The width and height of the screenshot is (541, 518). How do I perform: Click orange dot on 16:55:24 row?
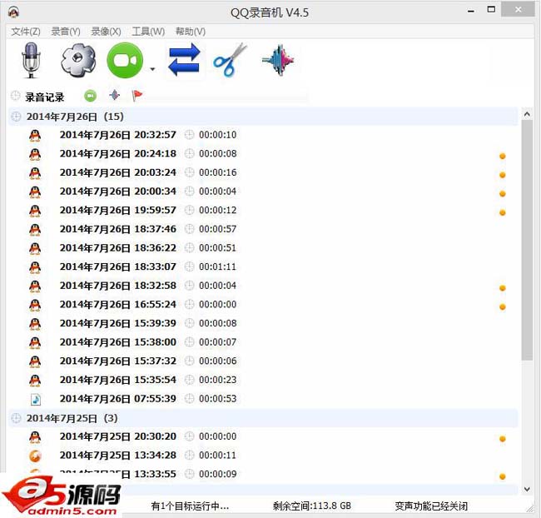[x=503, y=307]
